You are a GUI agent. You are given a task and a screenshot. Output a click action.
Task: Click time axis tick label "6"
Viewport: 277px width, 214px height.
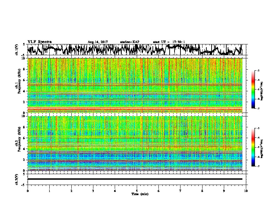pos(158,191)
